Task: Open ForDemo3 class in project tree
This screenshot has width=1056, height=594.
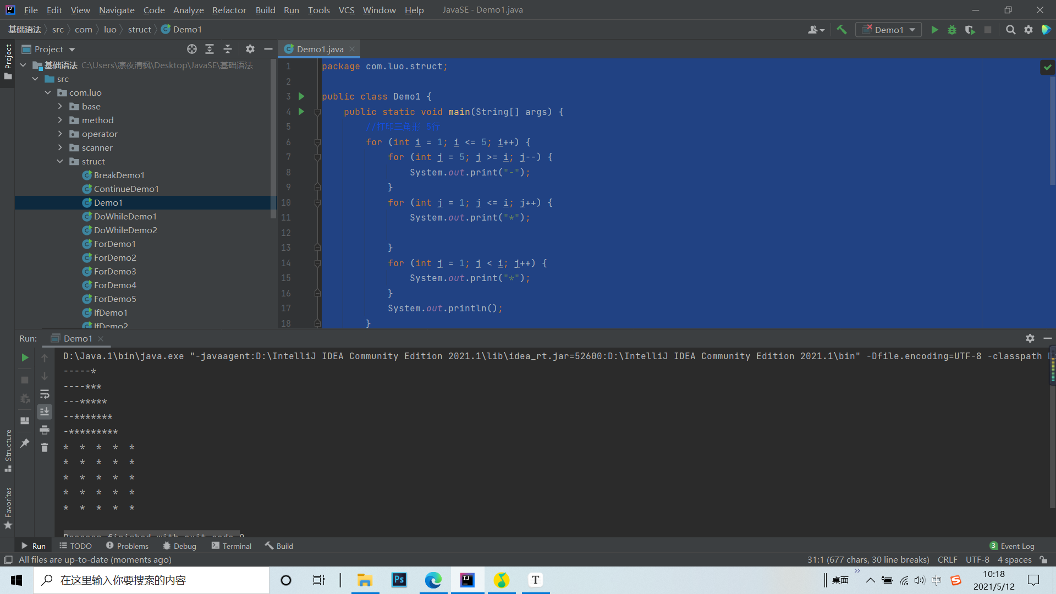Action: 114,271
